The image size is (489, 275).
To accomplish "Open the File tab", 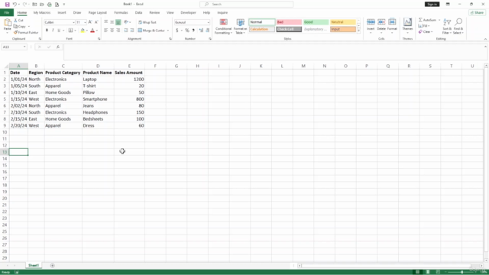I will tap(7, 13).
